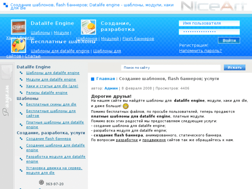Click the Шаблоны sidebar heading

[27, 98]
